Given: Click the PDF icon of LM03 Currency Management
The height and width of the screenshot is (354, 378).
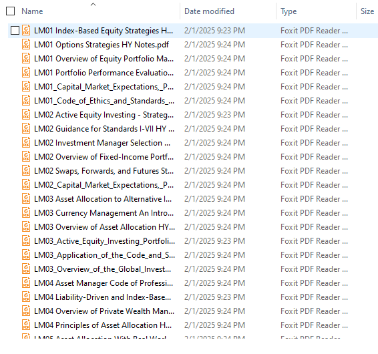Looking at the screenshot, I should 26,213.
